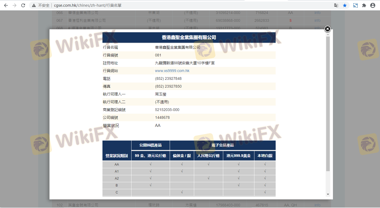The width and height of the screenshot is (380, 208).
Task: Open the www.xs9999.com.hk website link
Action: (x=172, y=71)
